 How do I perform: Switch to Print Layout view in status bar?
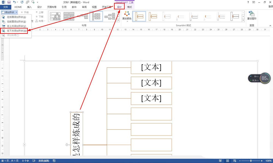(x=227, y=161)
